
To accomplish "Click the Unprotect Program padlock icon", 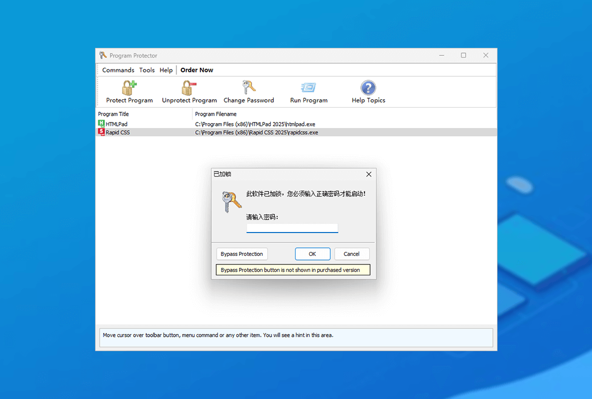I will [x=189, y=88].
